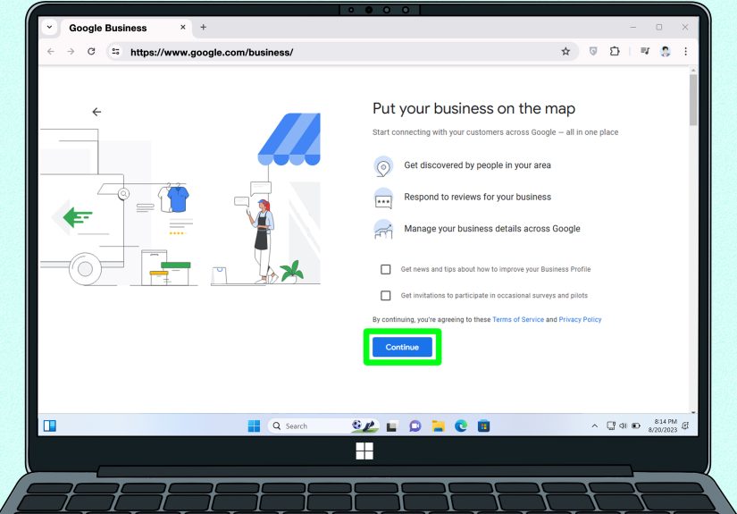737x514 pixels.
Task: Open Chrome three-dot menu
Action: [x=685, y=51]
